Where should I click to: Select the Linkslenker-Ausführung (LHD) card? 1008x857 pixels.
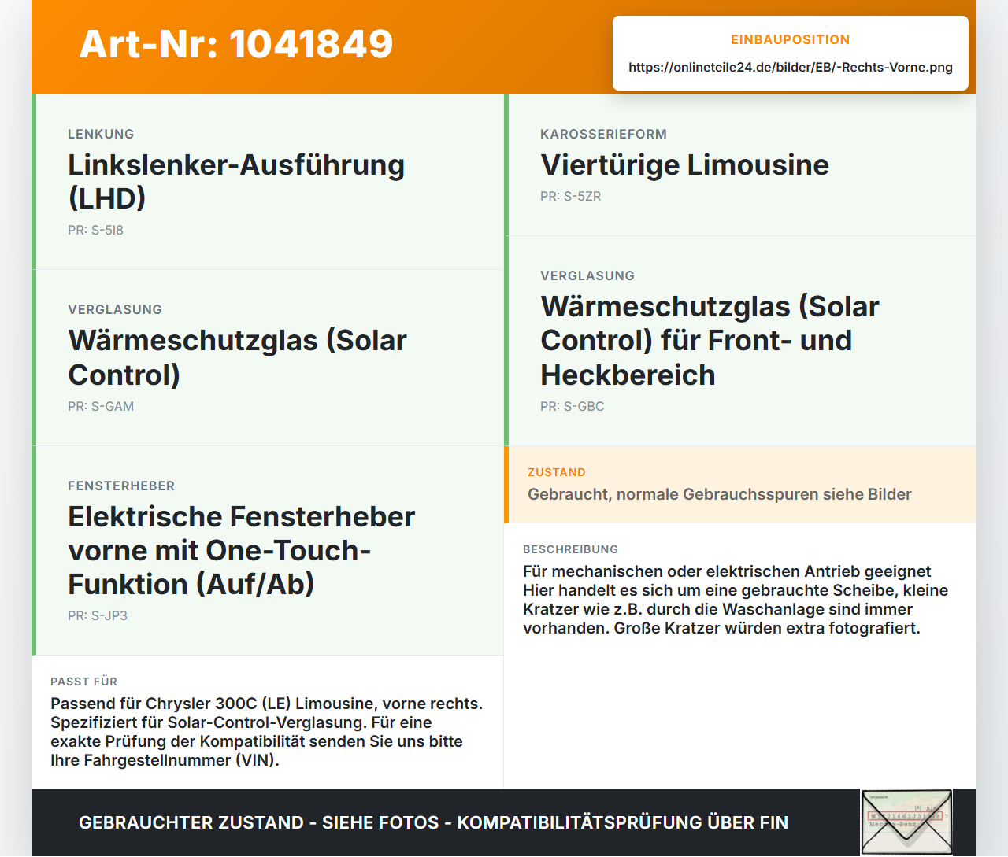268,182
